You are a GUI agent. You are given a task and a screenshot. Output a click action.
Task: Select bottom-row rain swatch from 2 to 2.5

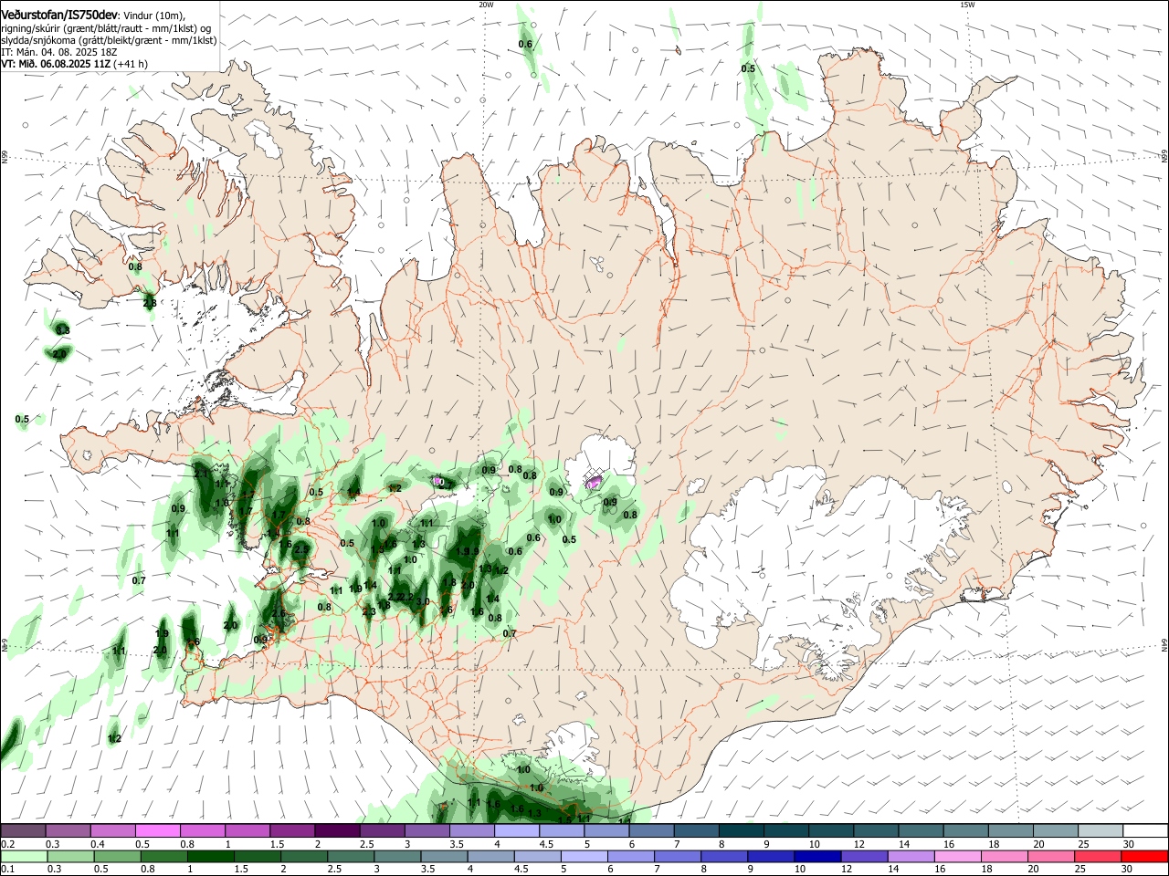(x=304, y=857)
